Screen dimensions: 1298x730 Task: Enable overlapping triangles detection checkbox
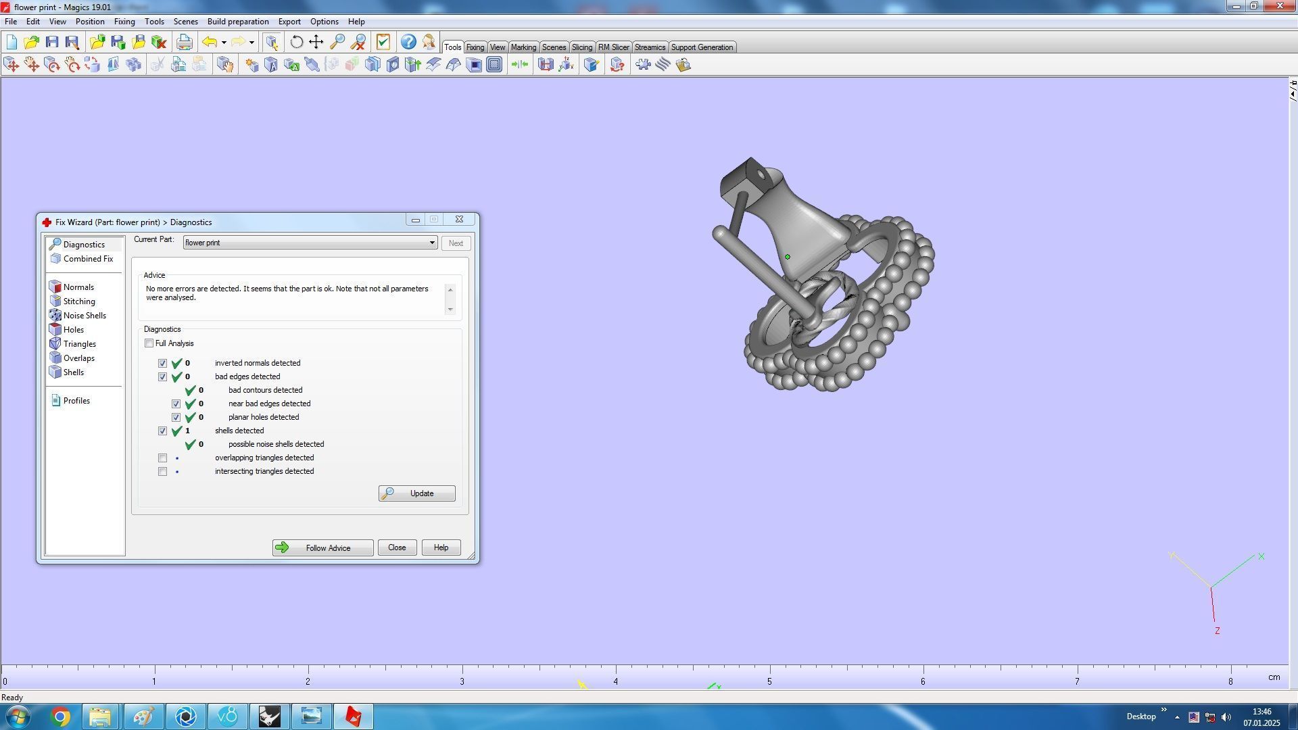[x=163, y=458]
